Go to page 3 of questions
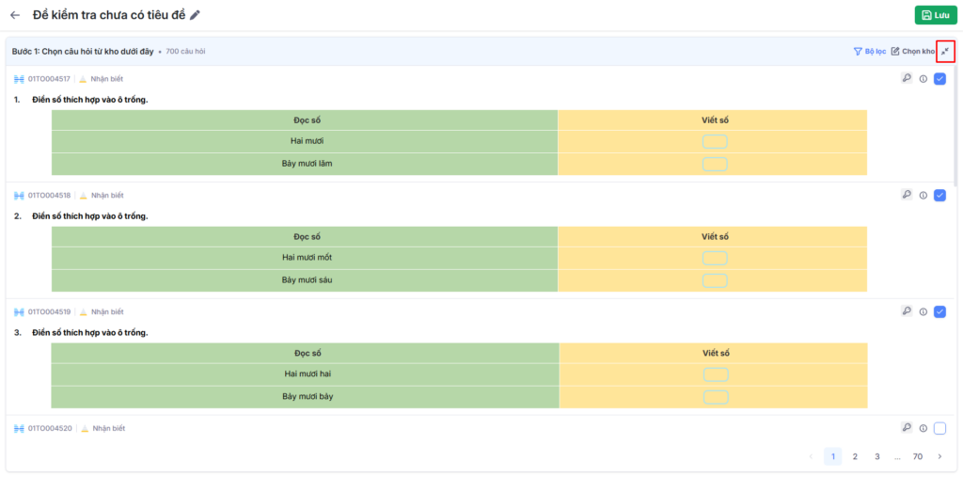Screen dimensions: 963x477 [876, 456]
